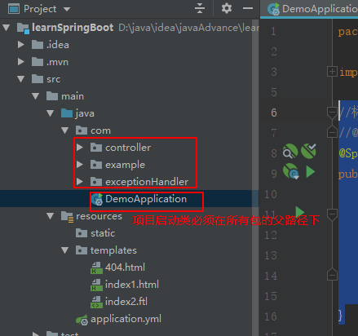The height and width of the screenshot is (336, 358).
Task: Select the controller package
Action: pos(128,148)
